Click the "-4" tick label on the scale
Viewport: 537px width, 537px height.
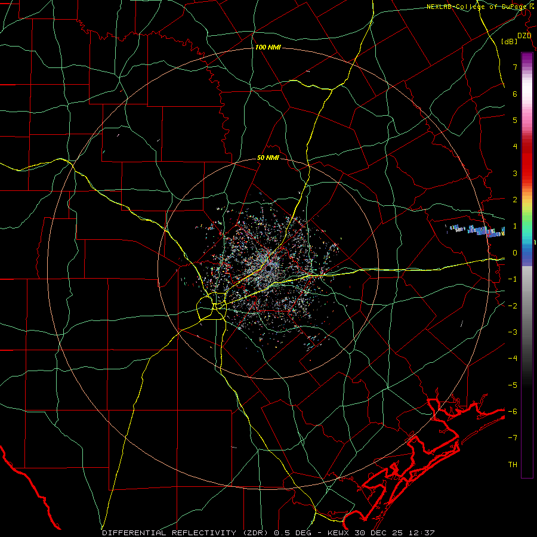point(513,359)
